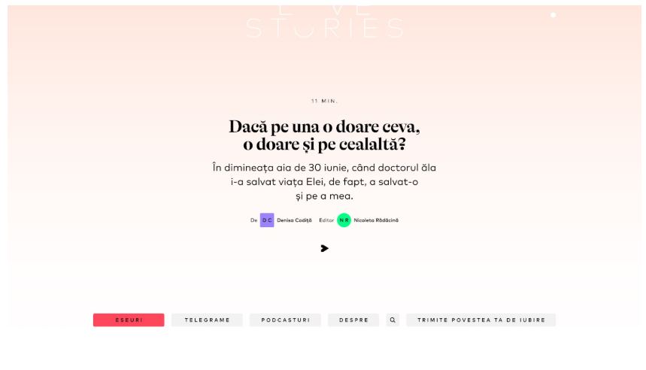Click the "Editor" label text
This screenshot has height=370, width=646.
pyautogui.click(x=326, y=220)
